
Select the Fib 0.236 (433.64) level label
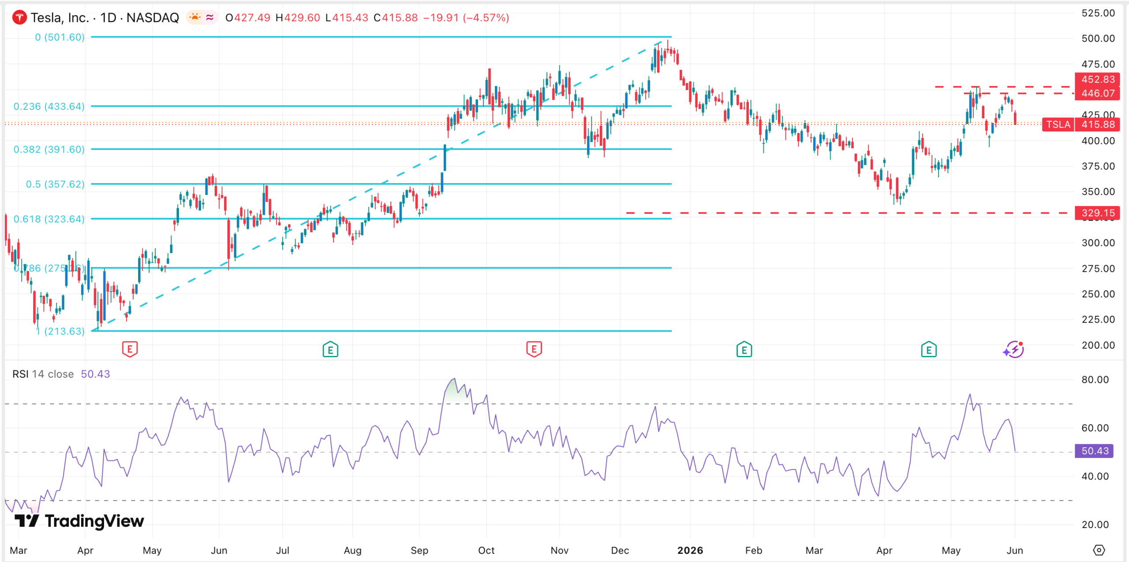click(x=49, y=106)
